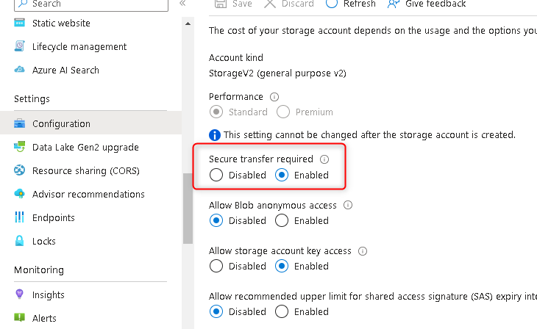Click the Insights lightbulb icon

20,295
